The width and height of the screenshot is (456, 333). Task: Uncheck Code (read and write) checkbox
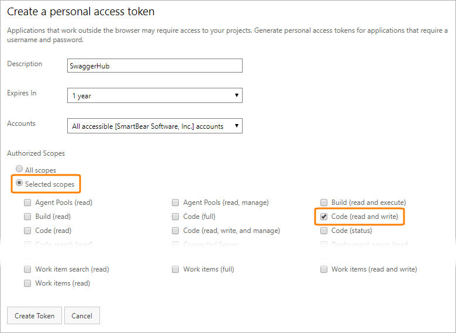pos(324,217)
